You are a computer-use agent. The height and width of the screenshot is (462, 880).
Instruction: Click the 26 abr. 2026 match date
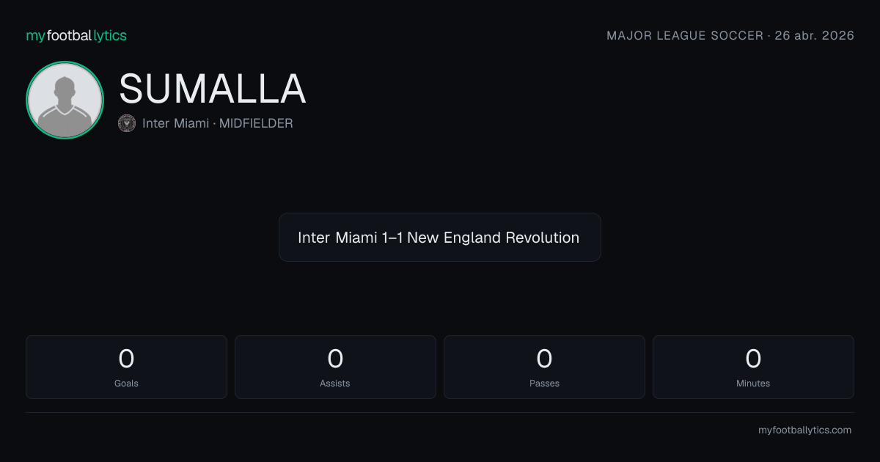pos(814,35)
